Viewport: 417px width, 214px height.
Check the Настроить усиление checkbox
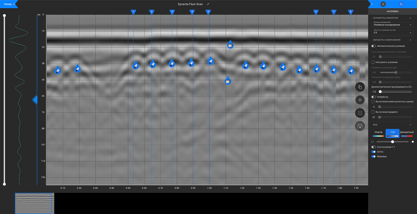373,62
